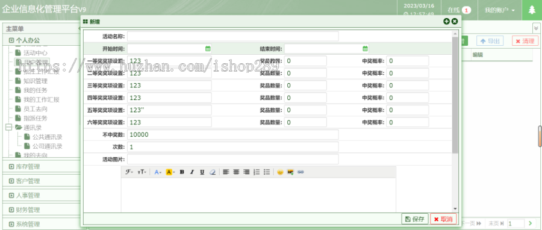Open 公司通讯录 in the tree

(x=48, y=146)
